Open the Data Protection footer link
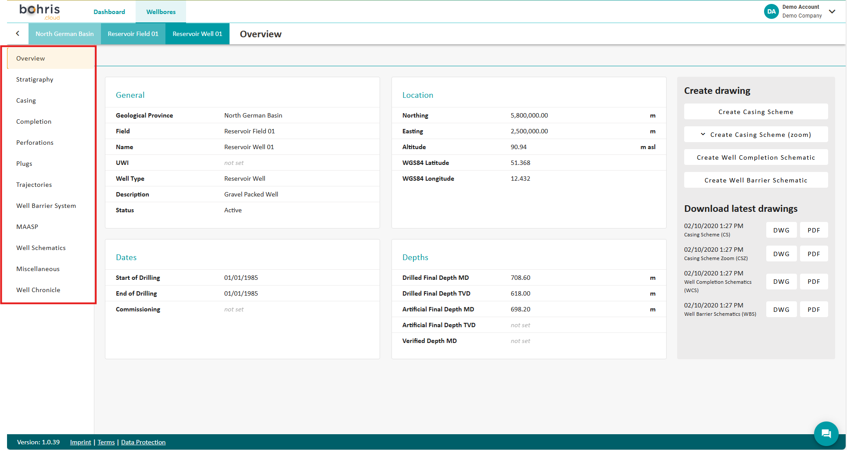Image resolution: width=847 pixels, height=450 pixels. (x=143, y=442)
